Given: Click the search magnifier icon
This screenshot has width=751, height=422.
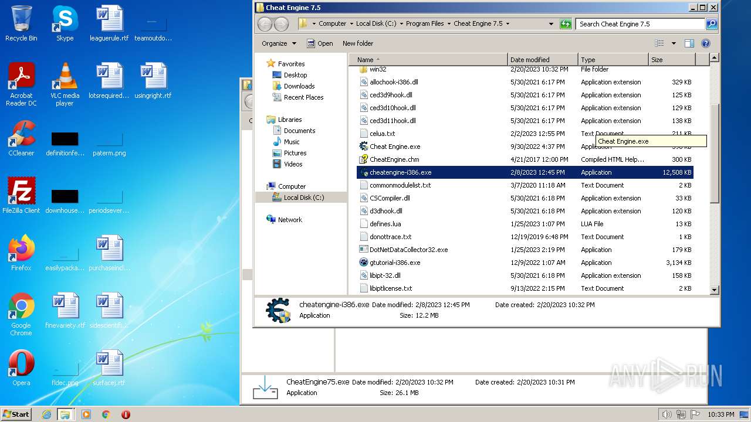Looking at the screenshot, I should pyautogui.click(x=712, y=24).
